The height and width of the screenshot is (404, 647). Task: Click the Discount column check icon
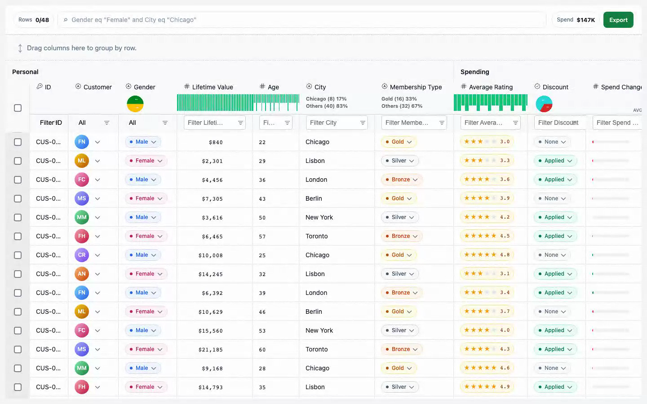click(x=537, y=87)
